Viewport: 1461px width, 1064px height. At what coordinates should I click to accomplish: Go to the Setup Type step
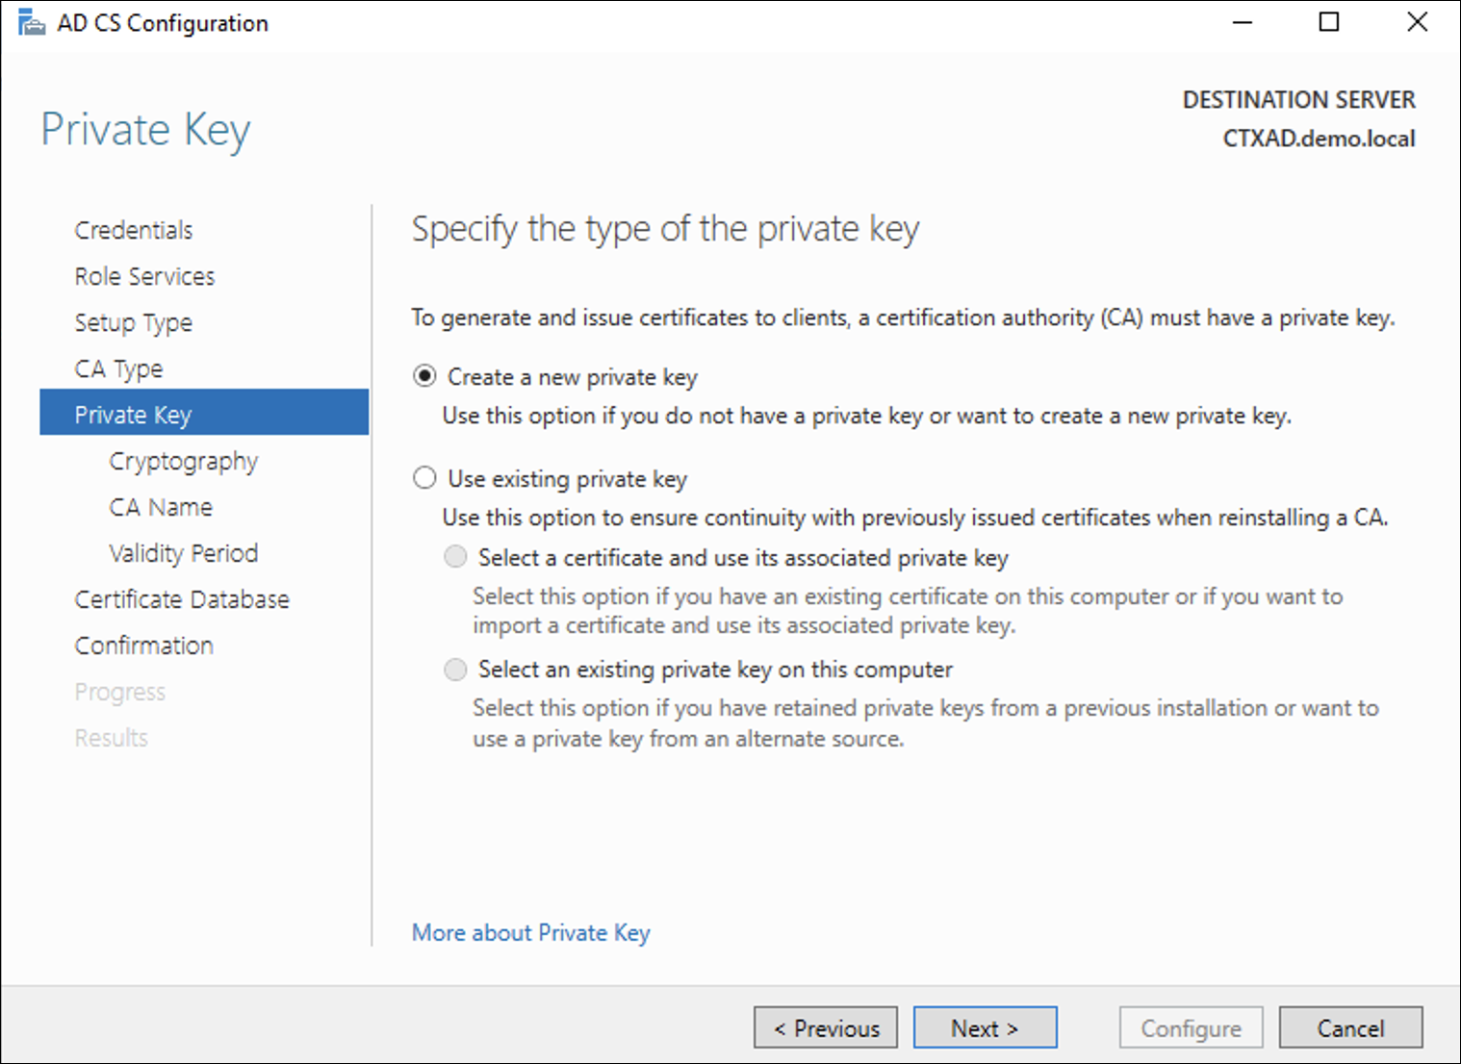134,322
